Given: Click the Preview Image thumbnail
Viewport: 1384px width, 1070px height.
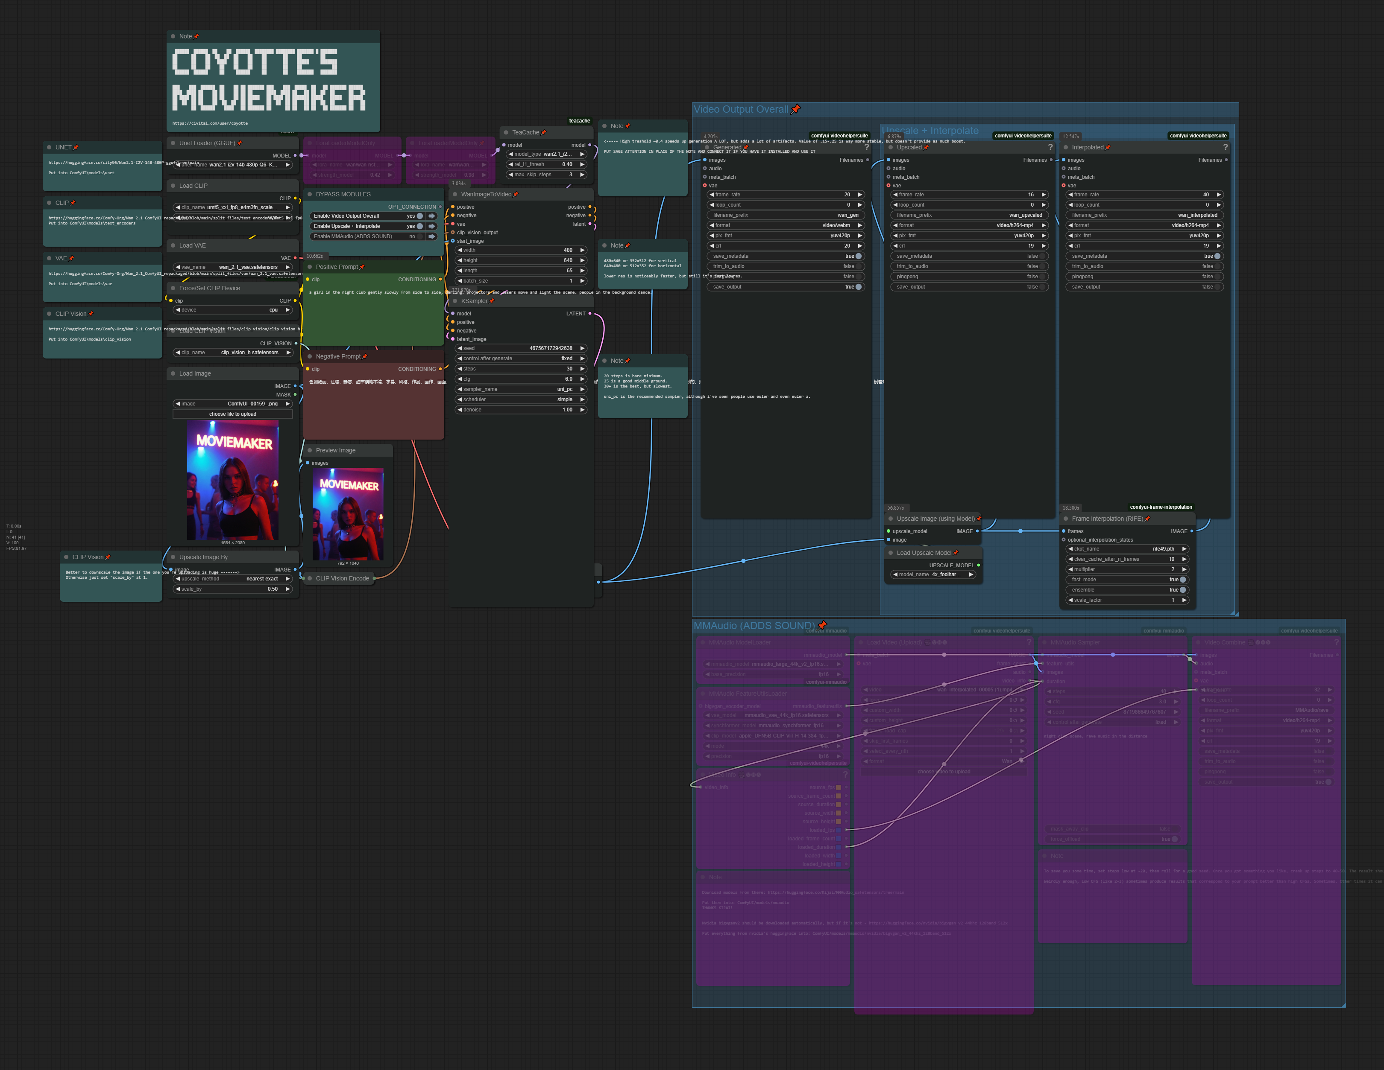Looking at the screenshot, I should [x=348, y=513].
